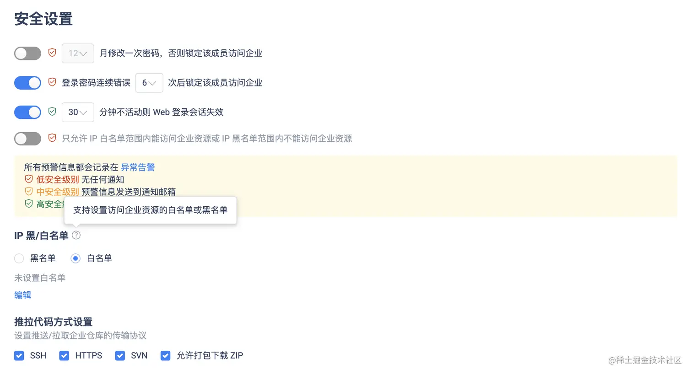Click the high security level green shield
Viewport: 692px width, 375px height.
coord(29,204)
